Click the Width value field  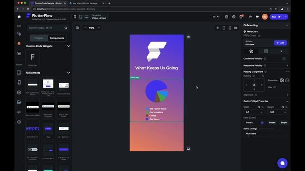(x=254, y=112)
